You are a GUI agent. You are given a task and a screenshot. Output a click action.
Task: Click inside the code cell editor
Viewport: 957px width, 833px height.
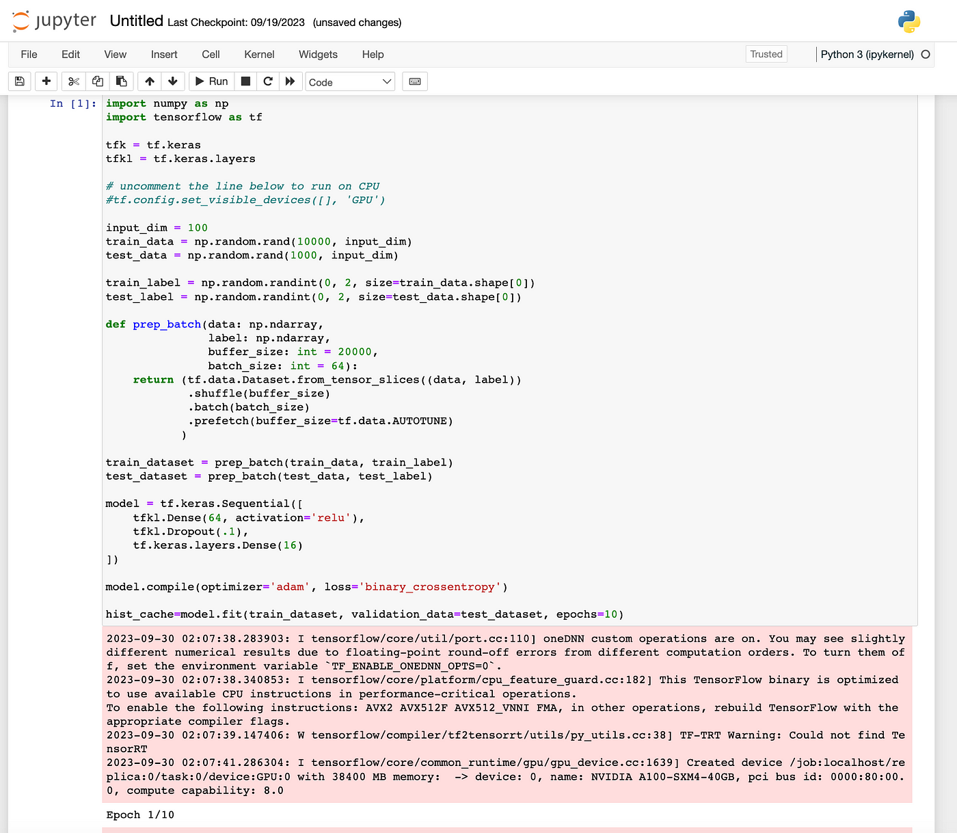coord(509,361)
